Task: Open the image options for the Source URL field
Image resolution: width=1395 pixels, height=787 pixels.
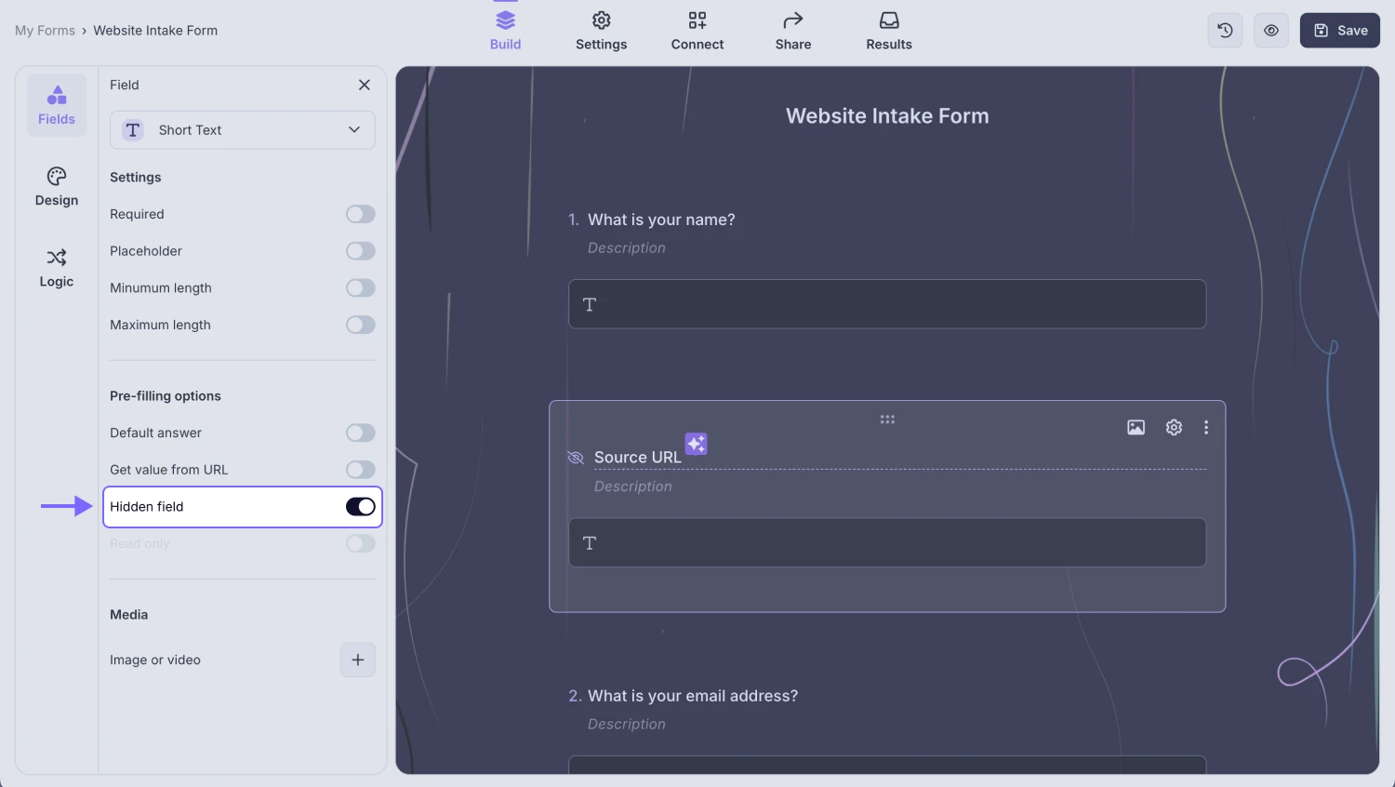Action: point(1136,427)
